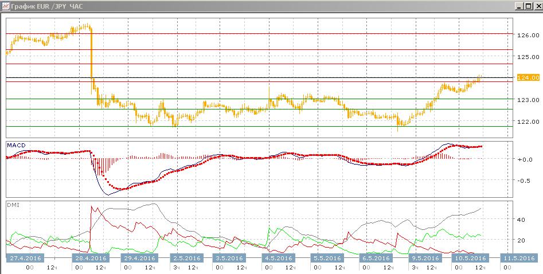
Task: Click the 126.00 price axis label
Action: [x=528, y=35]
